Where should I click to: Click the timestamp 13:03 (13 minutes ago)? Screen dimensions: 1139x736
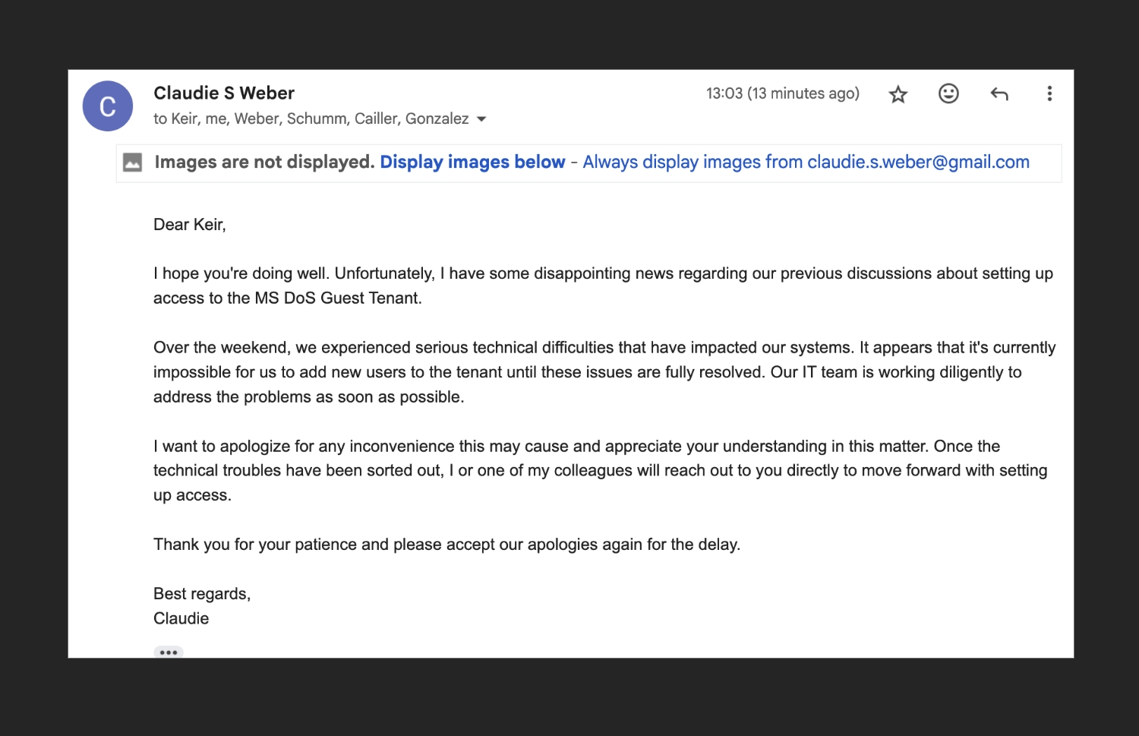click(783, 93)
